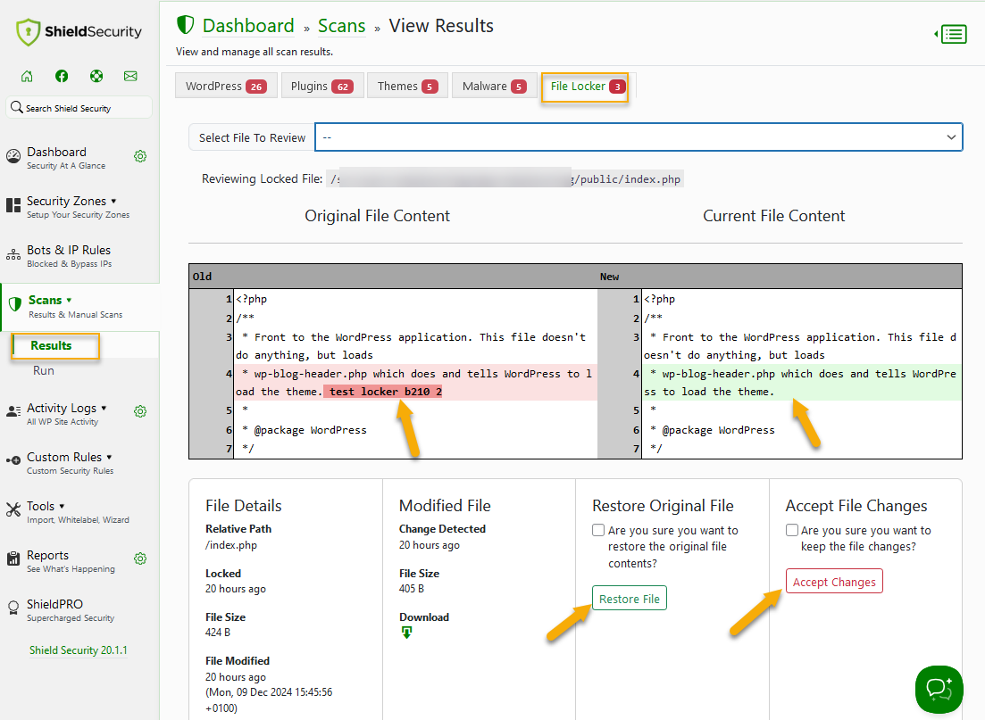The image size is (985, 720).
Task: Click the Shield Security logo
Action: (x=79, y=32)
